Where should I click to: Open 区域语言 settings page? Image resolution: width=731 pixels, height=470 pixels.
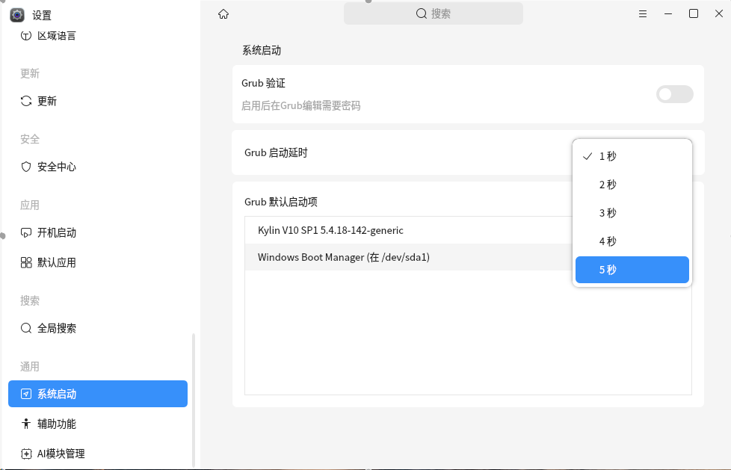pyautogui.click(x=98, y=35)
